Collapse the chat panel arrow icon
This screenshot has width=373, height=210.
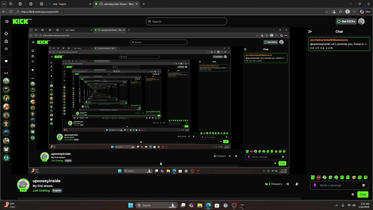pos(310,32)
